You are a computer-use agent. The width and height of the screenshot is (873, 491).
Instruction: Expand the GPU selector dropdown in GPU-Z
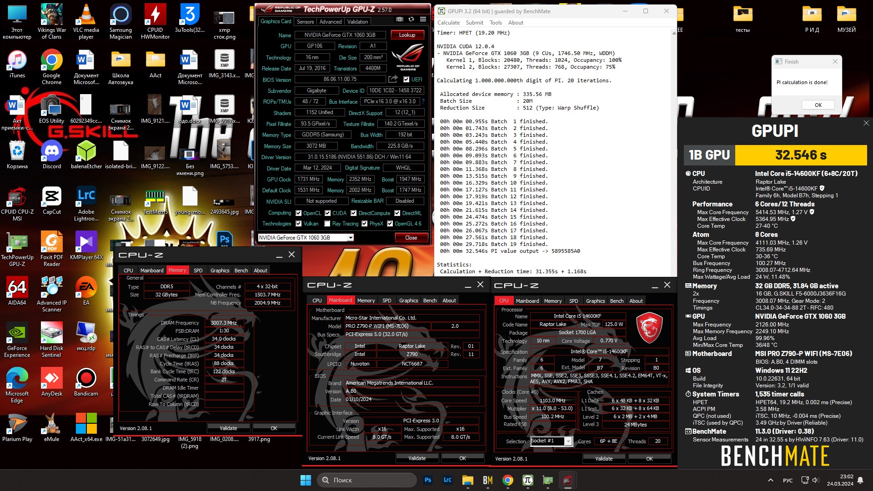click(x=351, y=237)
